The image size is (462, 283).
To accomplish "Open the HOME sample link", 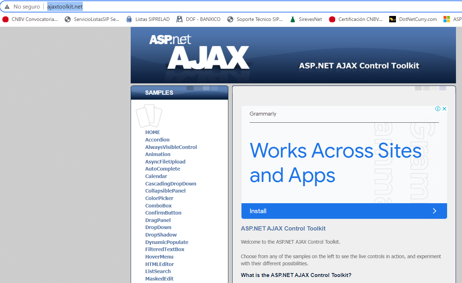I will coord(153,132).
